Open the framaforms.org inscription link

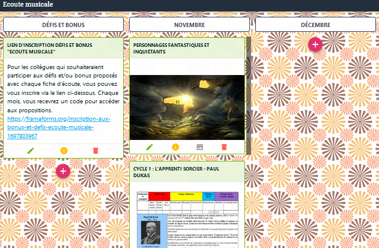(x=51, y=127)
